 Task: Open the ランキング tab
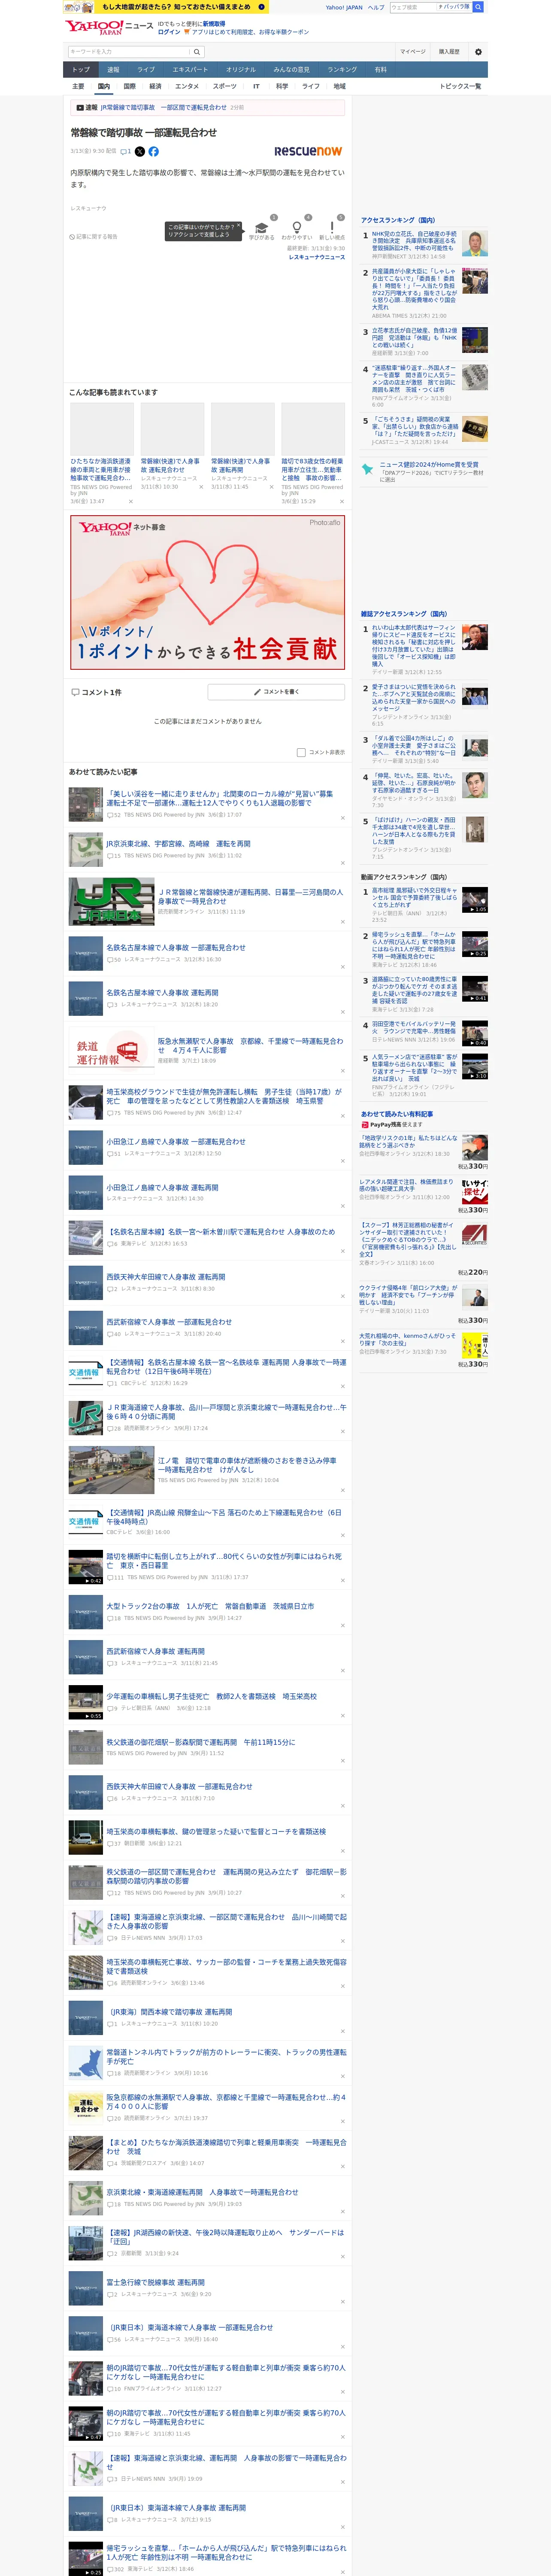[342, 69]
